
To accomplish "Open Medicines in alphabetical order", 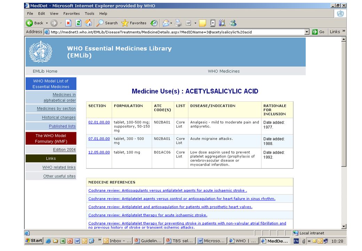I will (x=60, y=97).
